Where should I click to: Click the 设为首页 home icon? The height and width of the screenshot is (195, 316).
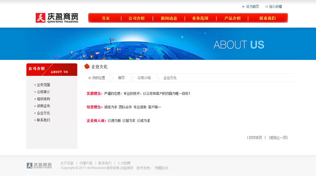click(x=243, y=7)
